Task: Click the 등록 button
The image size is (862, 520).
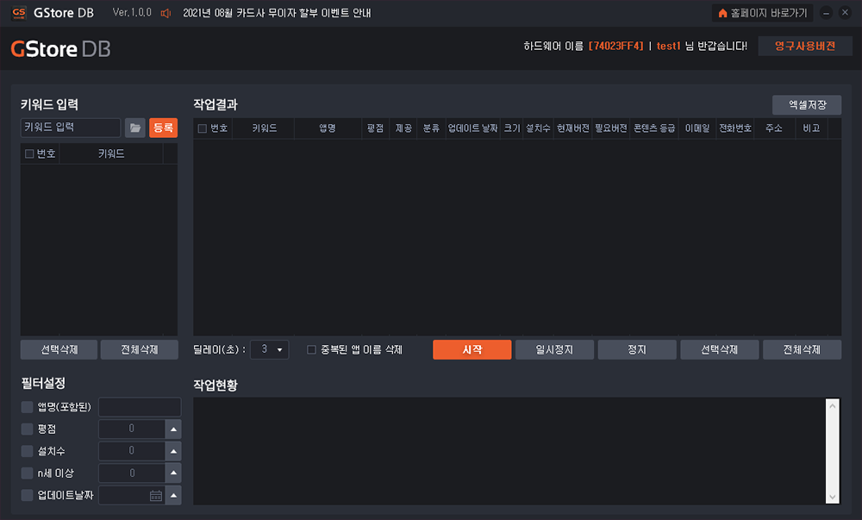Action: (163, 128)
